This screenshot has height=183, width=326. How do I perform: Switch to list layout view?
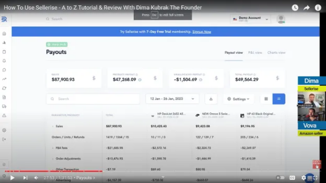279,99
